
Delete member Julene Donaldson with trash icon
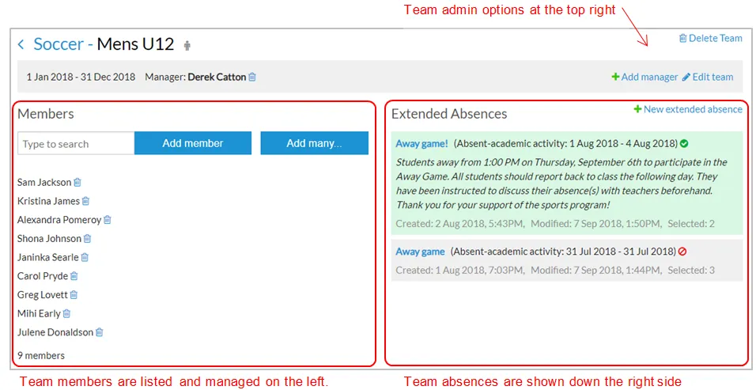(x=100, y=332)
